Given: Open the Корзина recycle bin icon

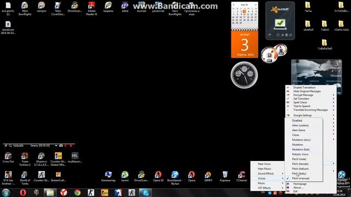Looking at the screenshot, I should 225,176.
